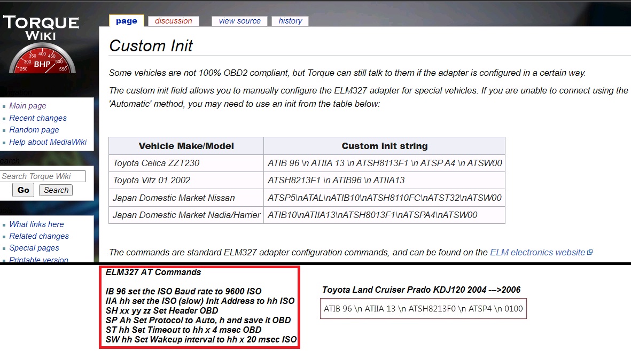This screenshot has width=631, height=351.
Task: Switch to the discussion tab
Action: click(174, 21)
